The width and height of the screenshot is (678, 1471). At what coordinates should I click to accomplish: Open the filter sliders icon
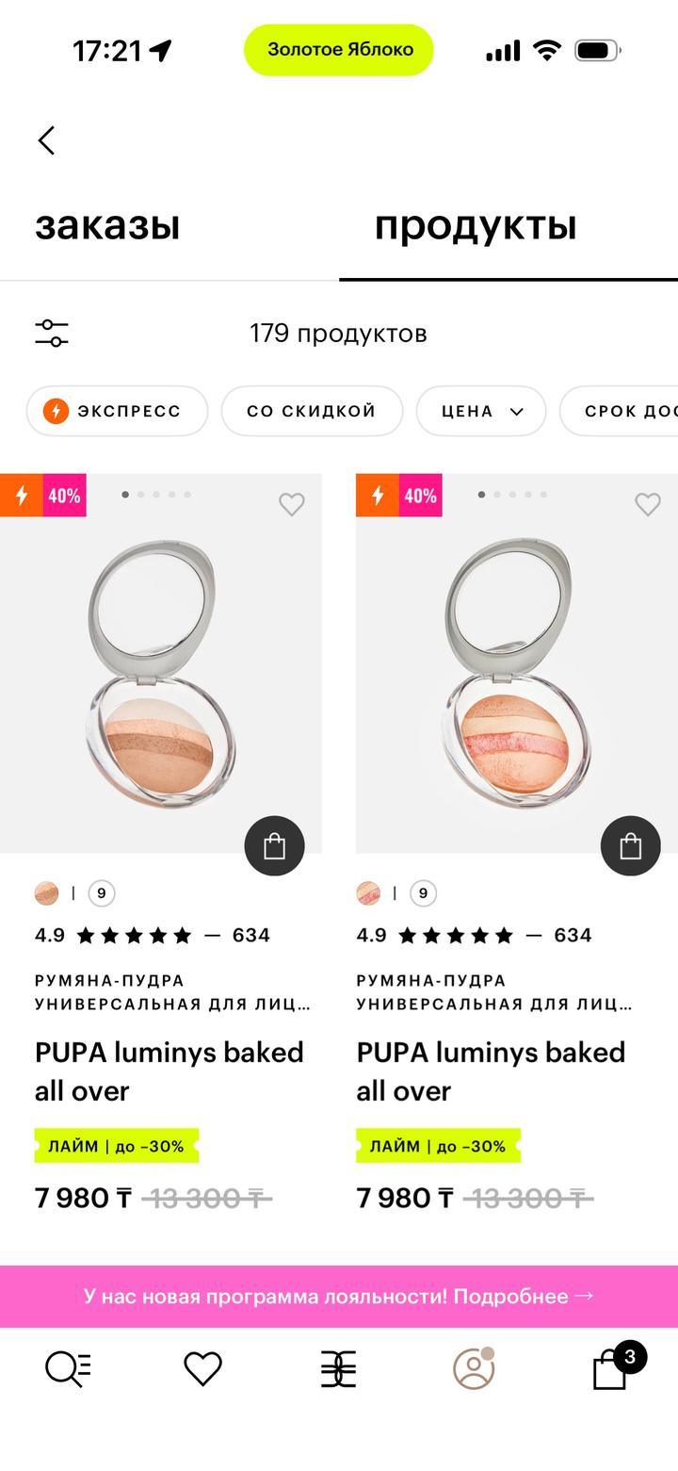point(52,333)
